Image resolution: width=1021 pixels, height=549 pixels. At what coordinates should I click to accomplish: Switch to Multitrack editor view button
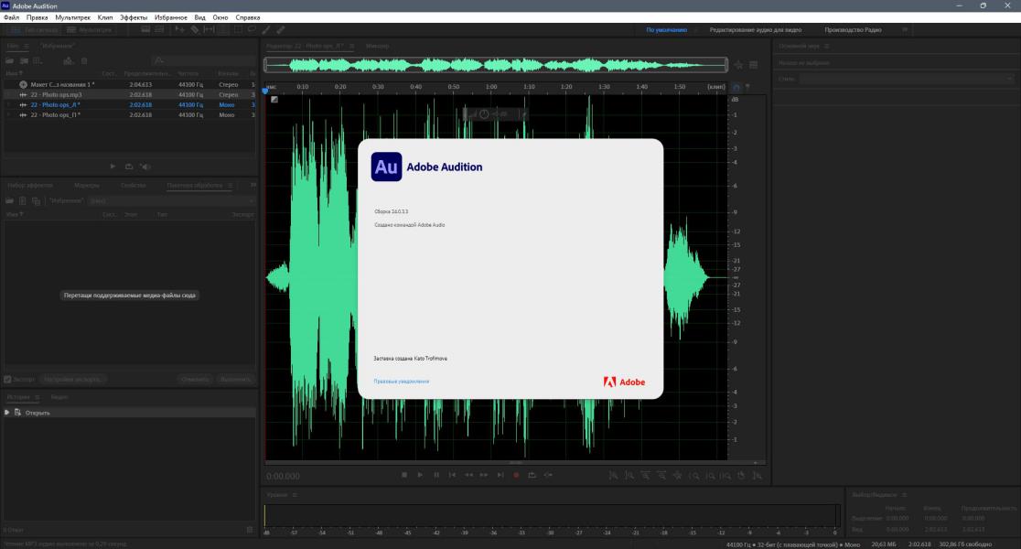point(90,30)
